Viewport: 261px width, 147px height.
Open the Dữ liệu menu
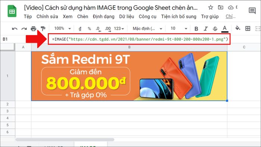point(127,16)
